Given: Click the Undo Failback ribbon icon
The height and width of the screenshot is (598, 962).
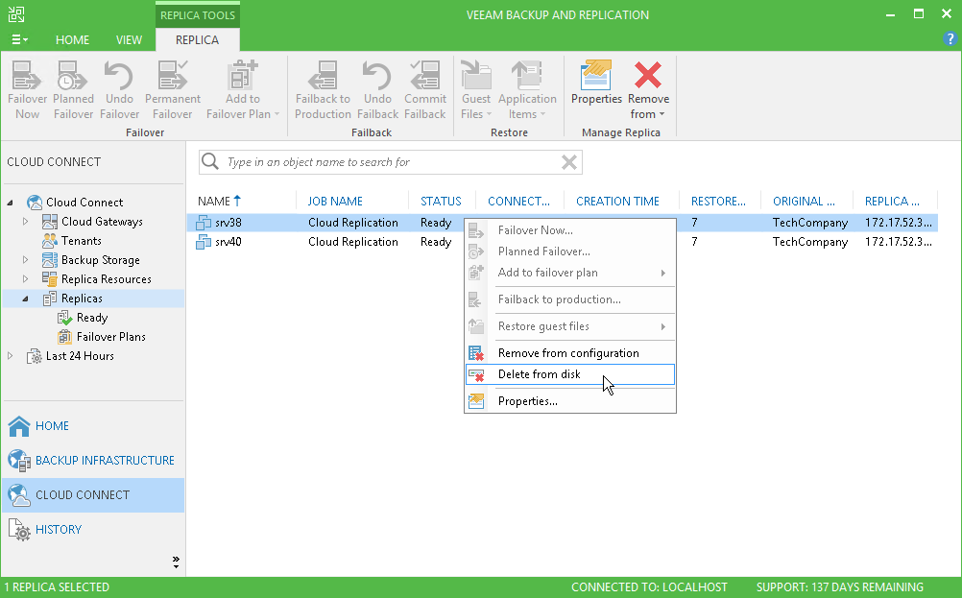Looking at the screenshot, I should (x=377, y=90).
